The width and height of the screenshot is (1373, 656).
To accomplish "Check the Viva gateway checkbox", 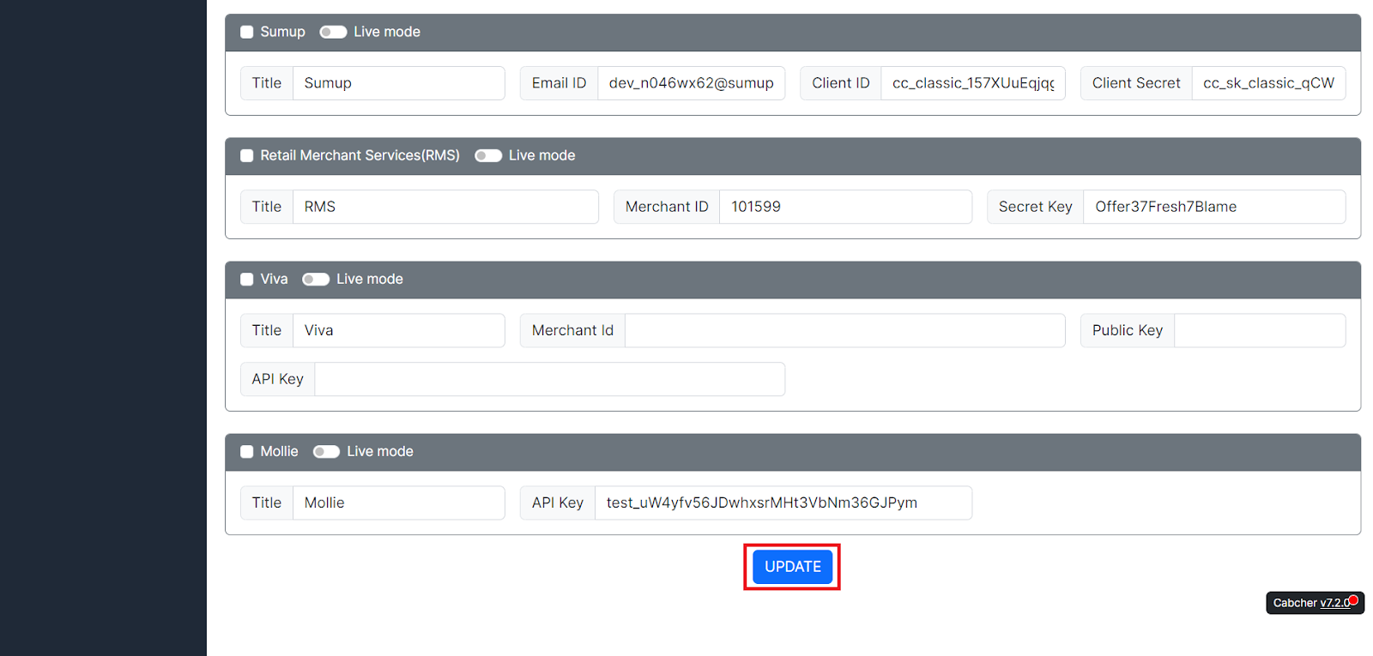I will click(247, 279).
